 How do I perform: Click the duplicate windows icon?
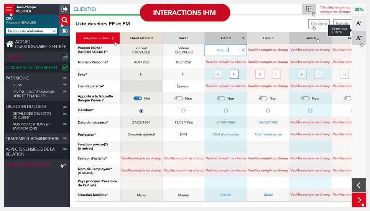[309, 9]
